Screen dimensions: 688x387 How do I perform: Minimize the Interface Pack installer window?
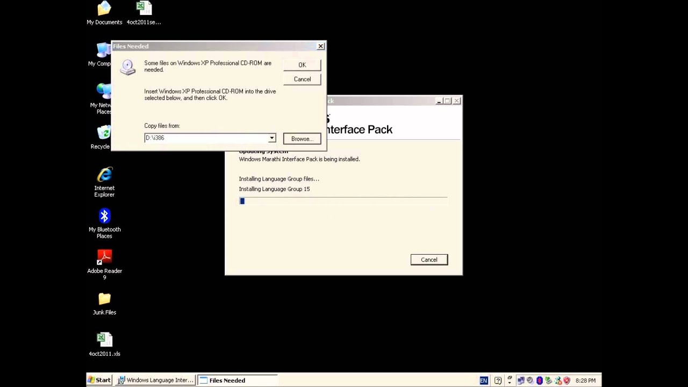[439, 101]
